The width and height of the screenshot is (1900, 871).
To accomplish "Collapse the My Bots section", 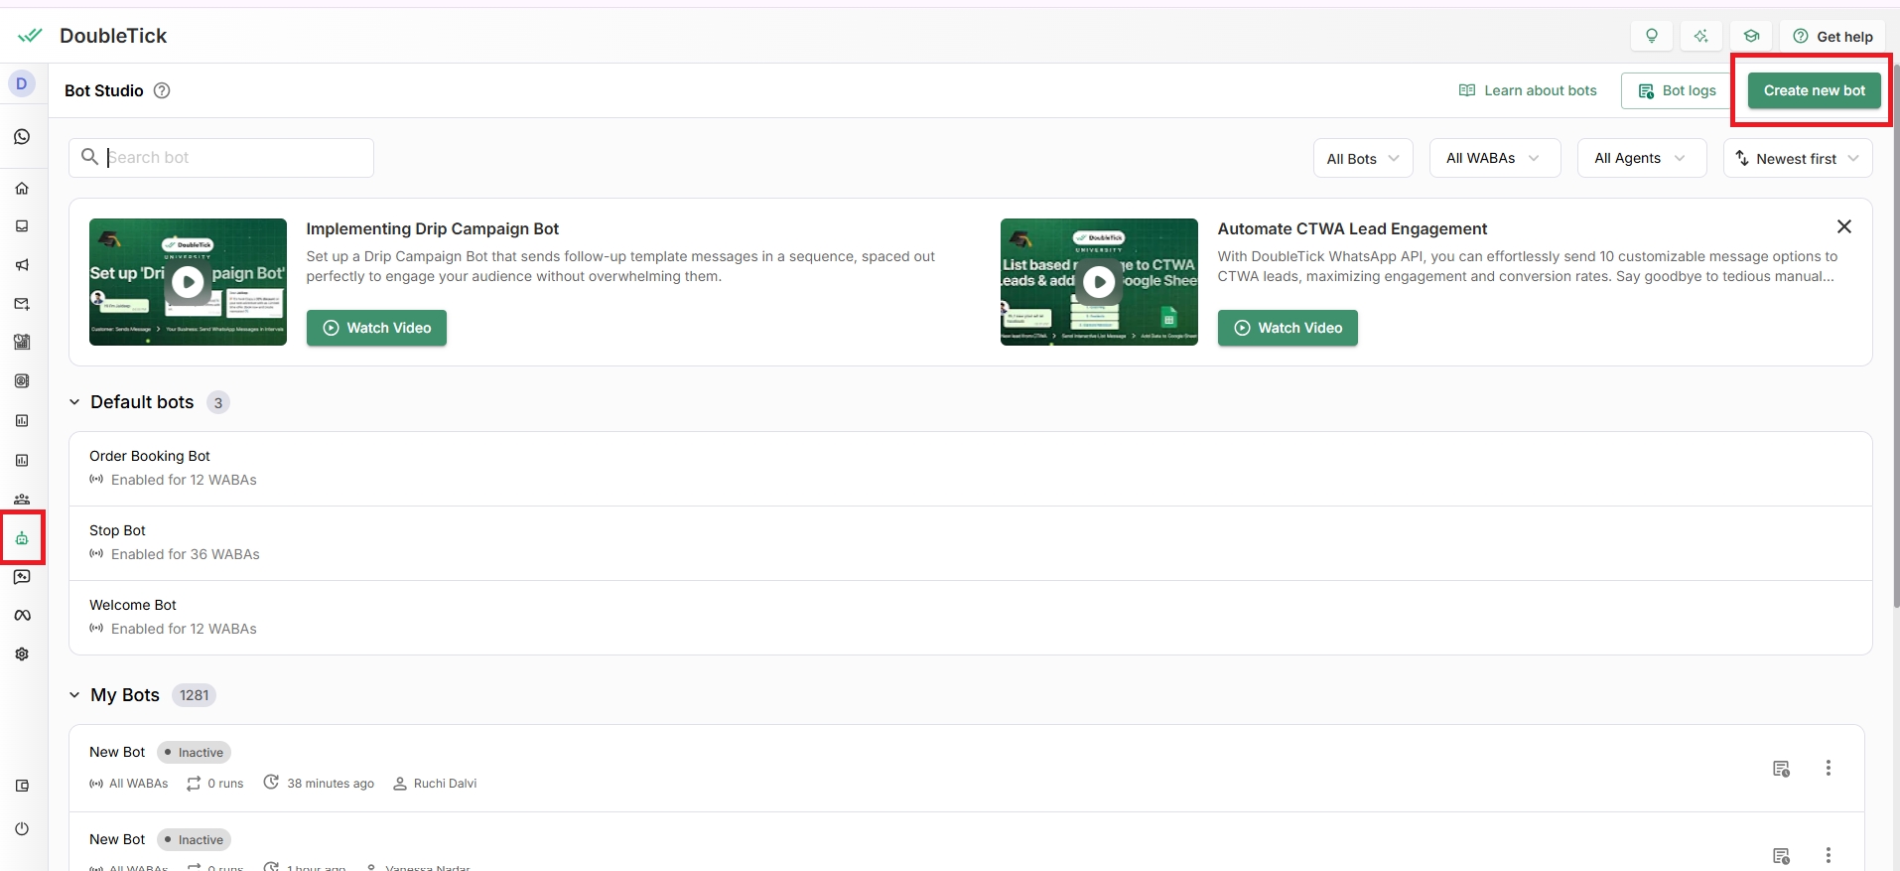I will [x=74, y=695].
